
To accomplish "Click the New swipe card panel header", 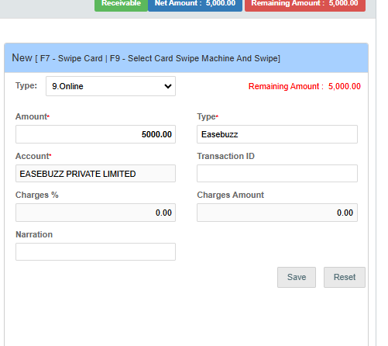I will 186,58.
